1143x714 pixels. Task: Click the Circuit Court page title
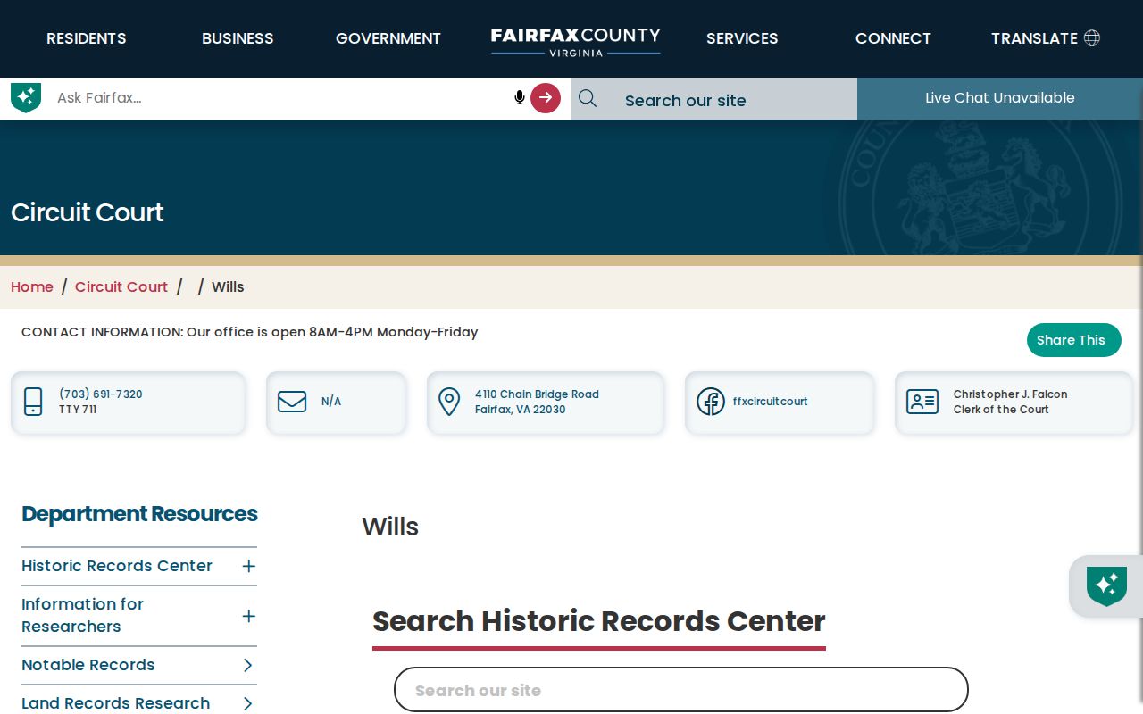pos(88,212)
